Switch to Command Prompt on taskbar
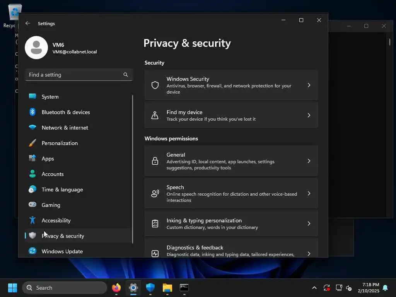Image resolution: width=396 pixels, height=297 pixels. [x=184, y=288]
